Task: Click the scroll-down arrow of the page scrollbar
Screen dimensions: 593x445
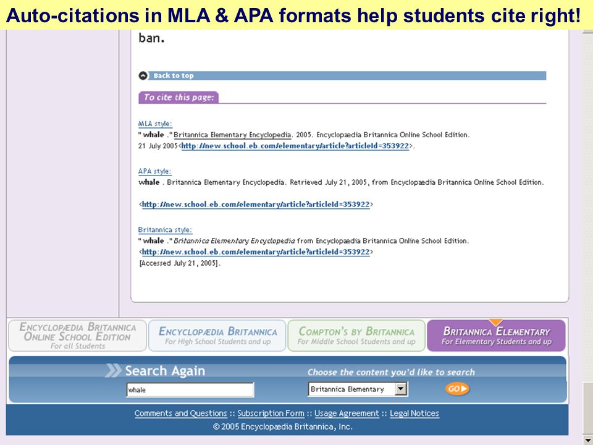Action: [x=587, y=441]
